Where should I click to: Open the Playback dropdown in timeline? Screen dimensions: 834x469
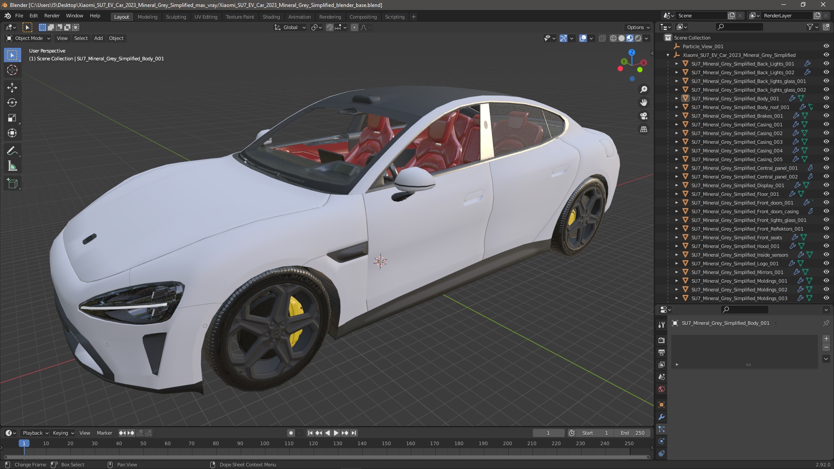35,433
